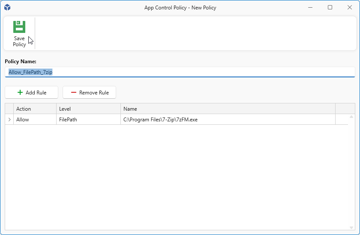Click the red minus icon on Remove Rule
Viewport: 360px width, 235px height.
tap(74, 92)
